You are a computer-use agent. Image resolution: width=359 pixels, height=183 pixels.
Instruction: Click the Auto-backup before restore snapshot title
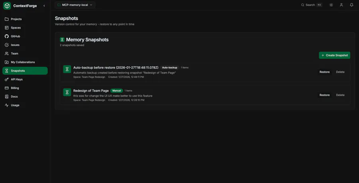coord(116,68)
